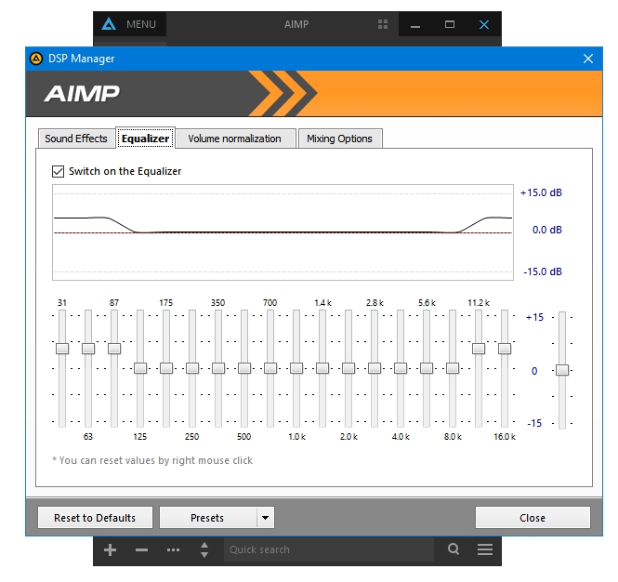Click the +15.0 dB graph label
The width and height of the screenshot is (618, 582).
pos(541,192)
